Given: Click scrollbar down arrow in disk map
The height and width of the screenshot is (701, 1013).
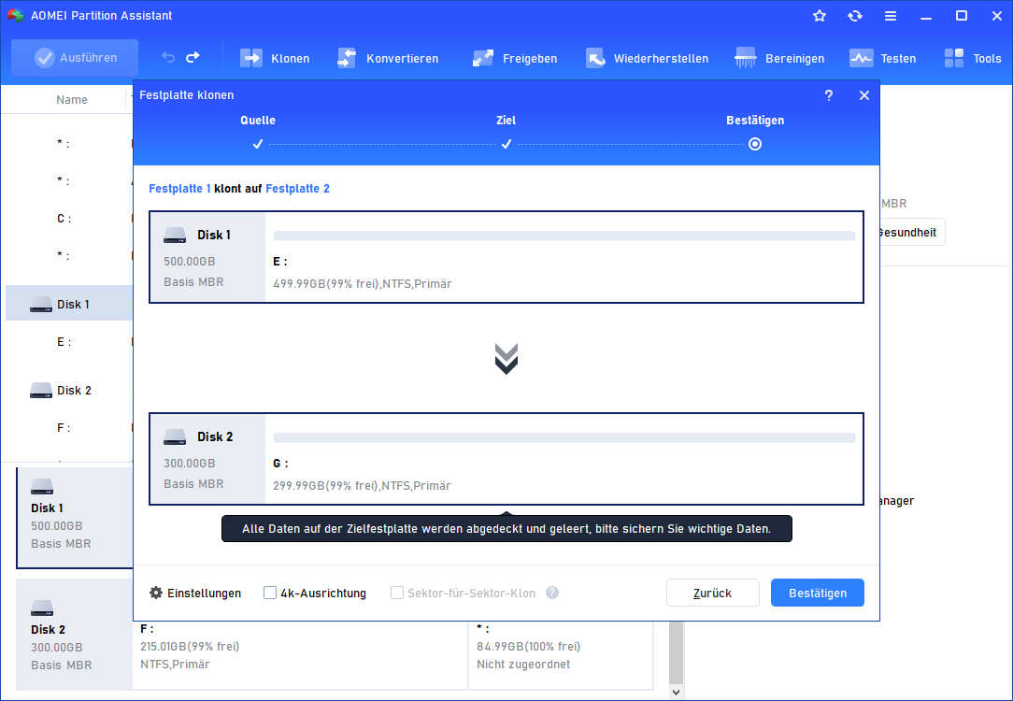Looking at the screenshot, I should (x=676, y=692).
